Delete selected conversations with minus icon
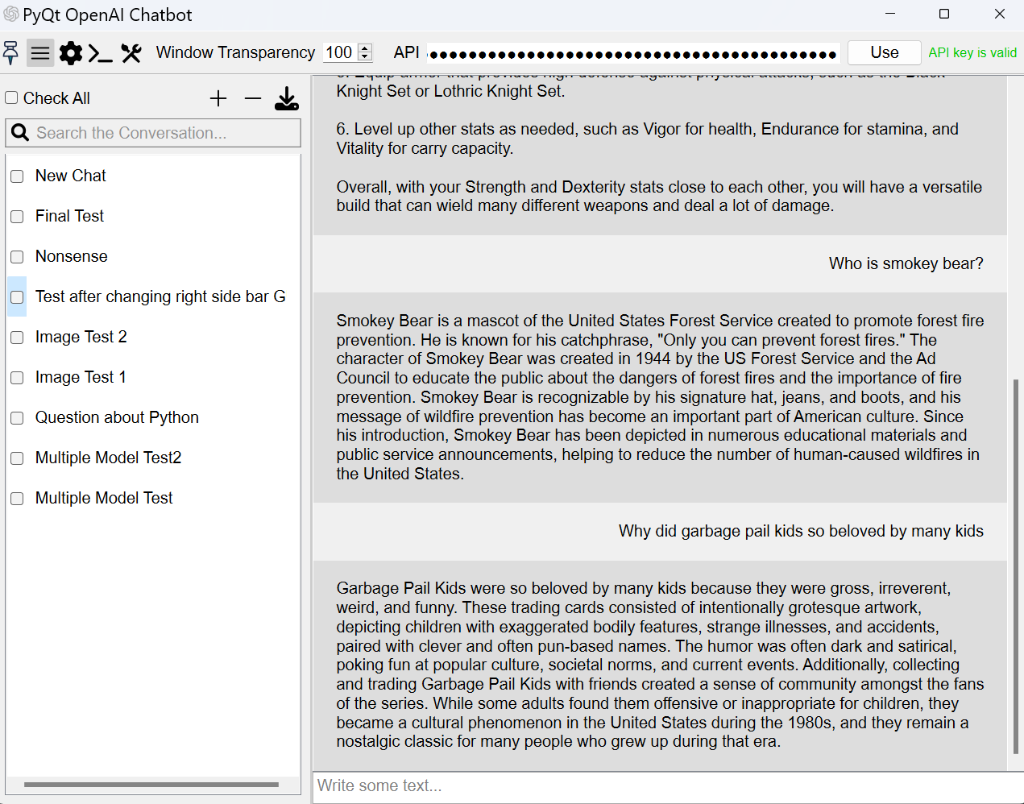The image size is (1024, 804). (x=253, y=98)
